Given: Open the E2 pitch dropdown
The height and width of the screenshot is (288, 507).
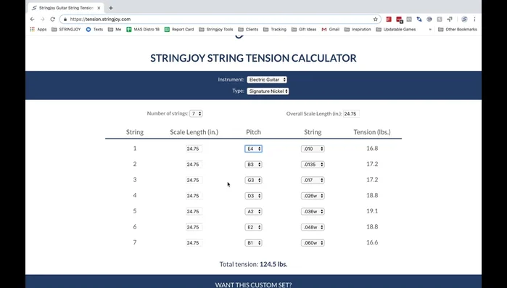Looking at the screenshot, I should [x=254, y=227].
